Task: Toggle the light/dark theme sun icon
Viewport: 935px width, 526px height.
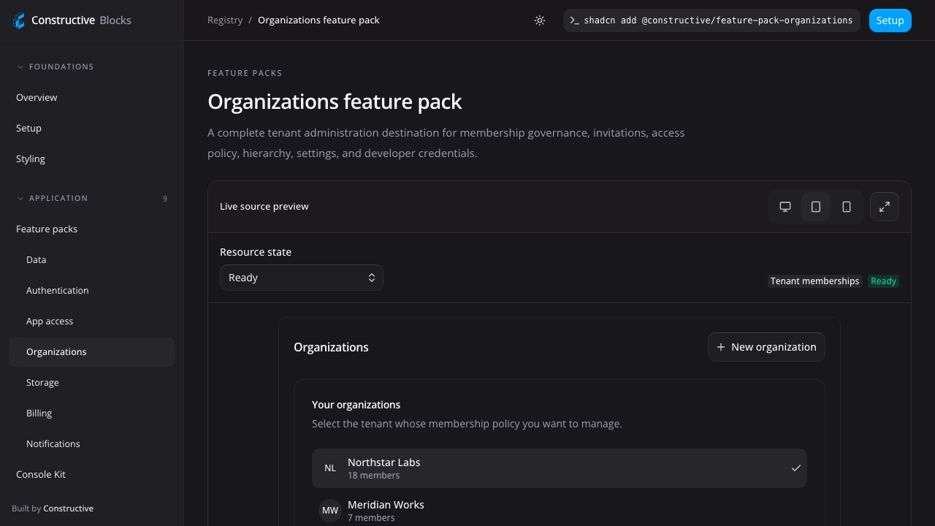Action: [540, 20]
